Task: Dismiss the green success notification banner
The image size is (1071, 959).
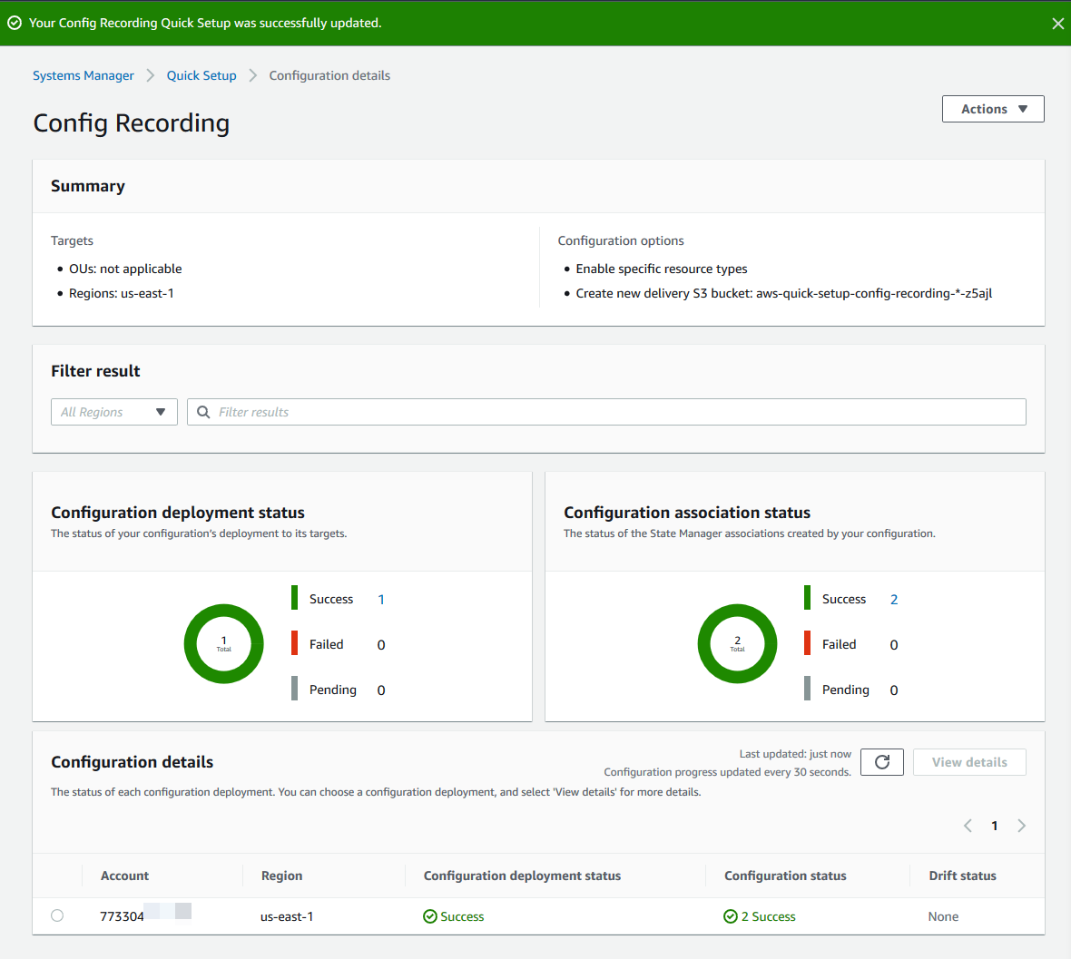Action: click(x=1057, y=24)
